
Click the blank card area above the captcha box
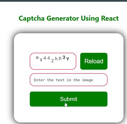(69, 43)
